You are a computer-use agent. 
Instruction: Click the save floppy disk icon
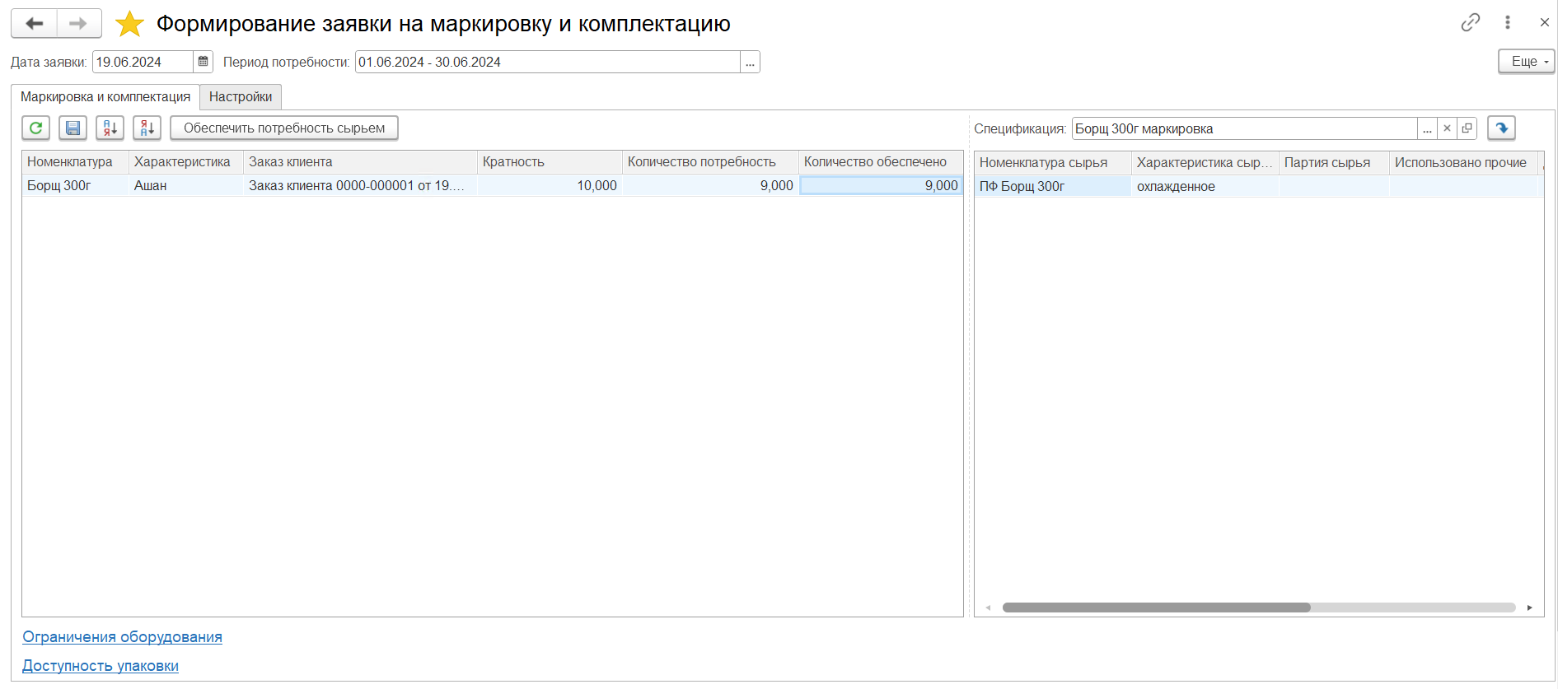tap(73, 128)
